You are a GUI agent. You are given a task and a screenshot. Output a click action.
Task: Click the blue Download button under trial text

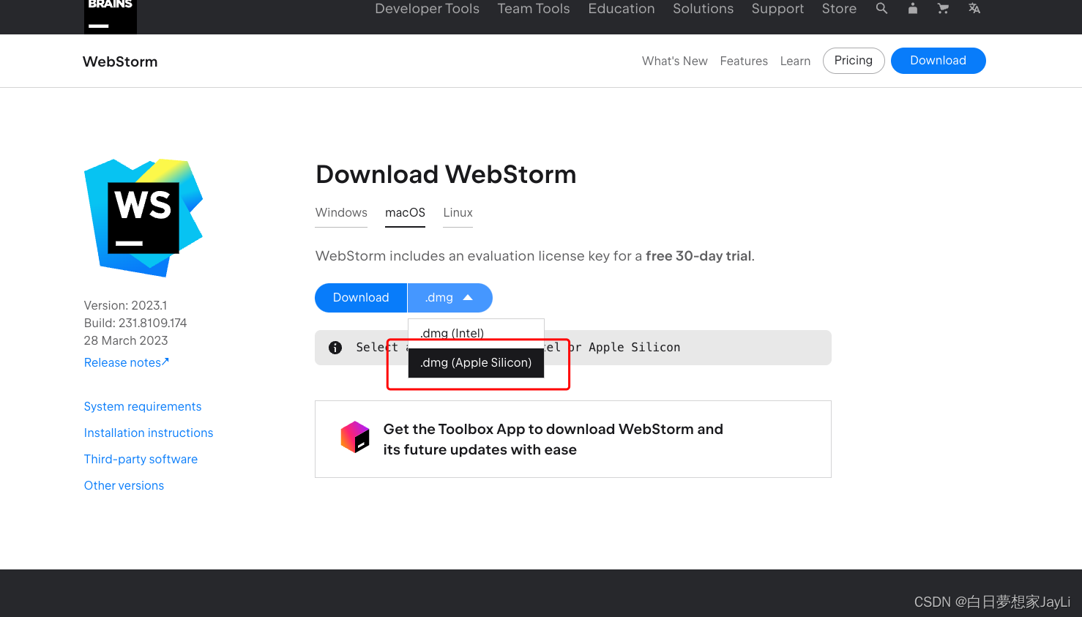click(x=361, y=298)
